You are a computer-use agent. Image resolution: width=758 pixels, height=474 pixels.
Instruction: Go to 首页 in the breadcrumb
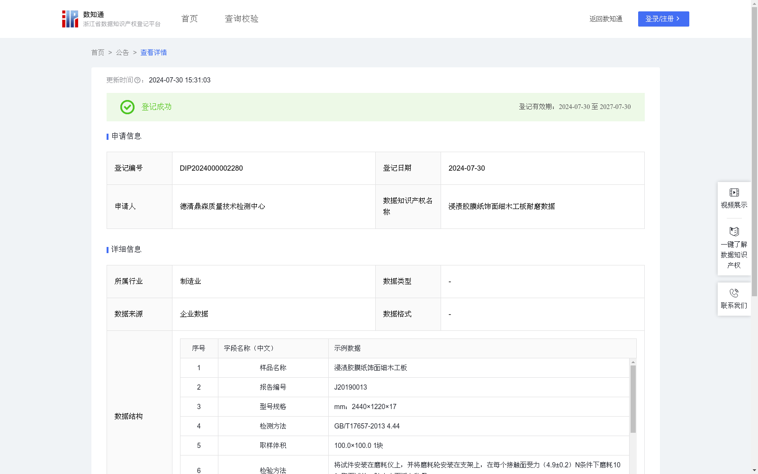[98, 53]
